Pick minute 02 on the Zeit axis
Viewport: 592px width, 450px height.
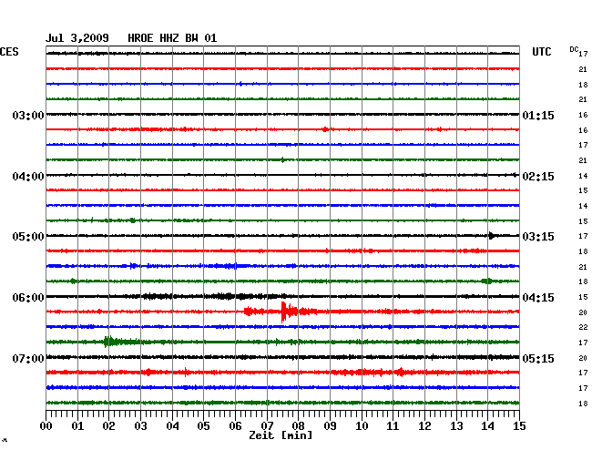(108, 426)
